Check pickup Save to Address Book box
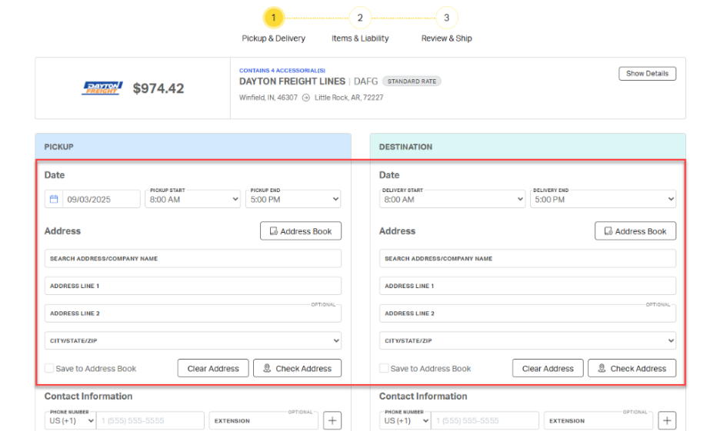720x431 pixels. pyautogui.click(x=49, y=368)
